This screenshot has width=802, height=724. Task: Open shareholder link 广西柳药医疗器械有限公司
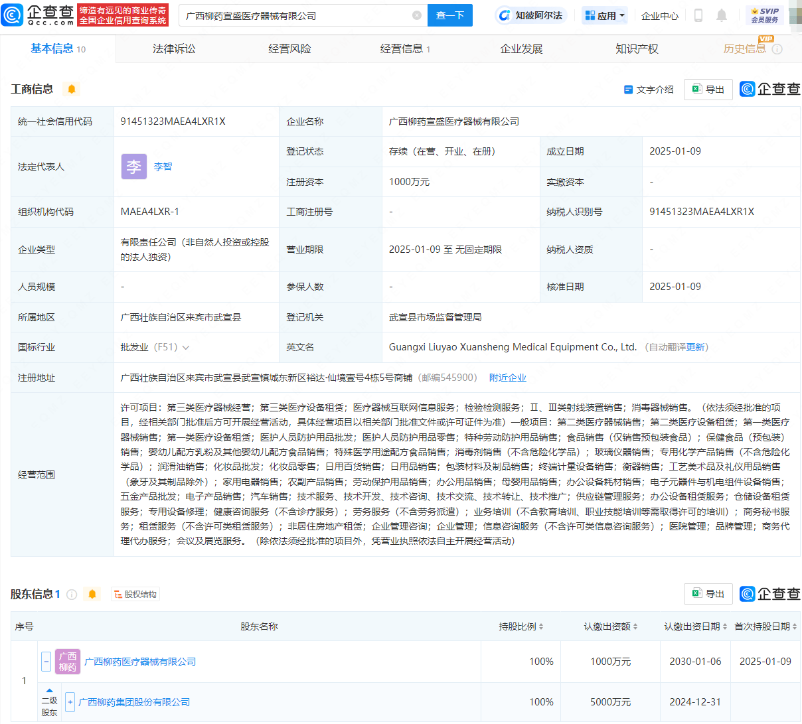(x=140, y=662)
